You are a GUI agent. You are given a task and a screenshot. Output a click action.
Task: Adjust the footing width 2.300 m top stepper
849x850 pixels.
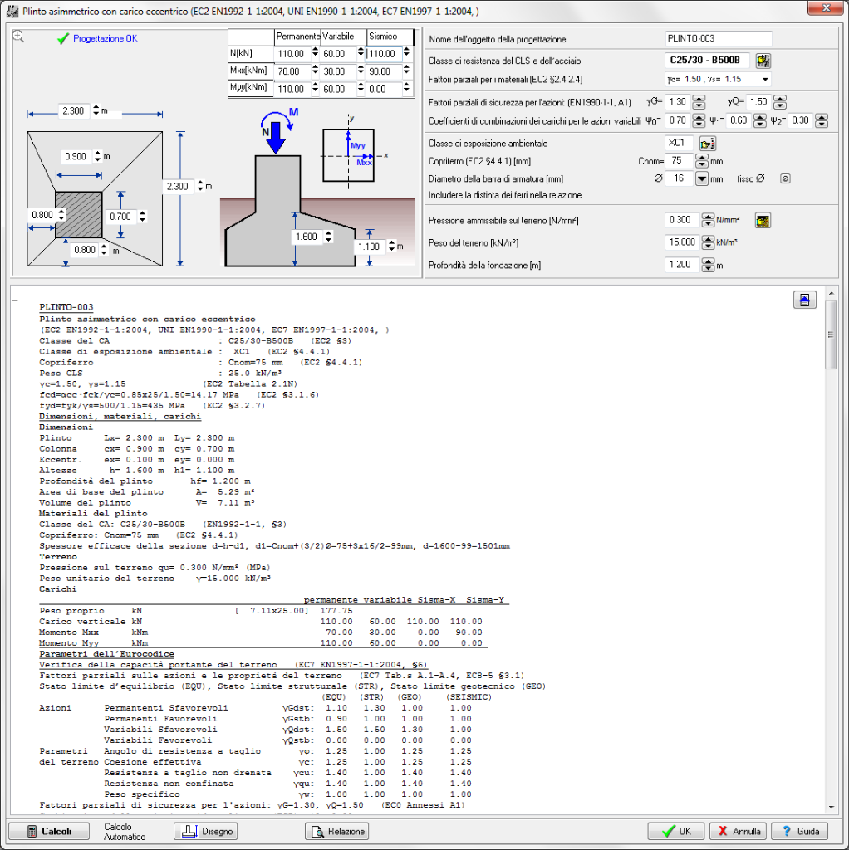coord(96,110)
